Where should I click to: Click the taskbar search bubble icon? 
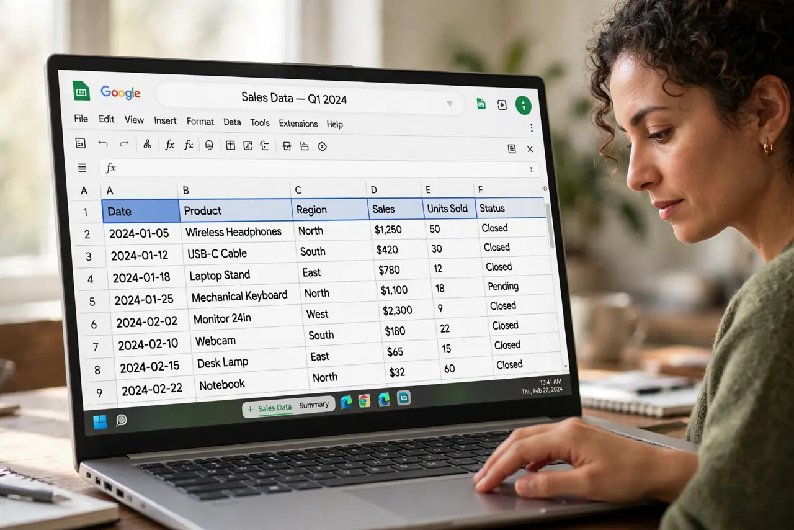click(x=121, y=421)
